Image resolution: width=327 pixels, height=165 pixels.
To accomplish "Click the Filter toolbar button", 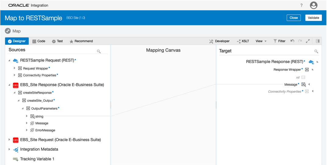I will 279,41.
